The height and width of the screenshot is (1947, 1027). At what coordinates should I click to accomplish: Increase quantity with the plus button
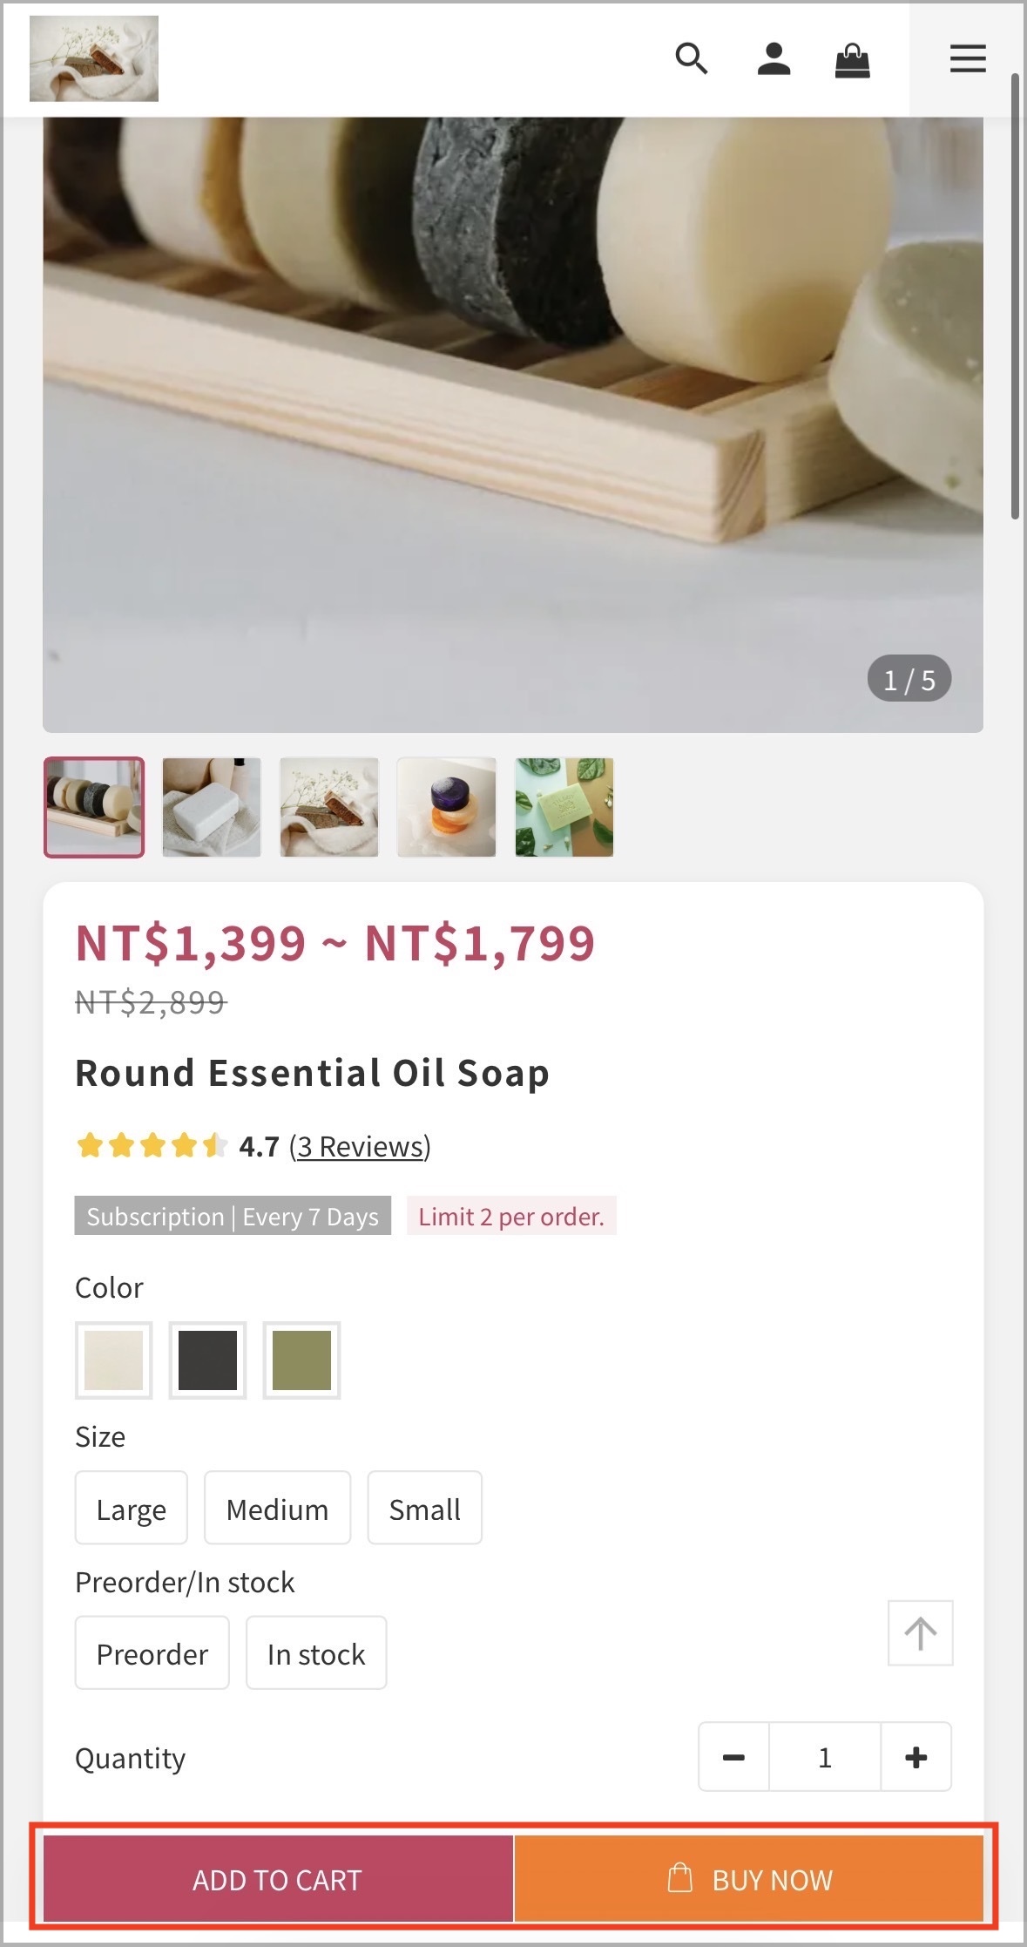(x=916, y=1756)
